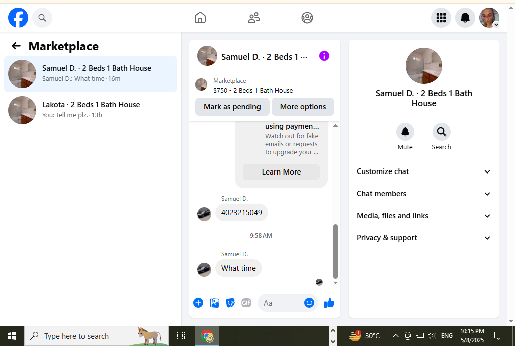Go to the Home feed icon
515x346 pixels.
(200, 18)
